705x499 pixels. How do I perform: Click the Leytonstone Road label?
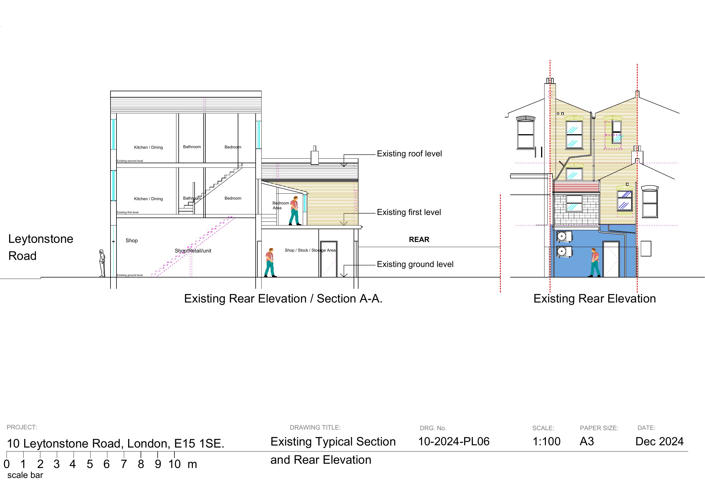click(41, 247)
